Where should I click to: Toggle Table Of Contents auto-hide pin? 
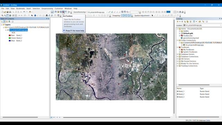(x=47, y=18)
